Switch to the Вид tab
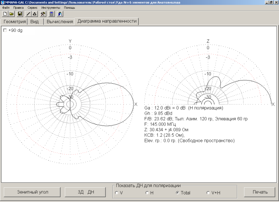This screenshot has height=202, width=279. (x=35, y=22)
